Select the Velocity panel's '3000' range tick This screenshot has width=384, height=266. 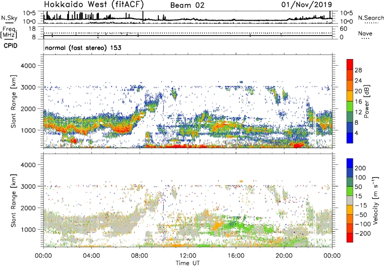28,186
